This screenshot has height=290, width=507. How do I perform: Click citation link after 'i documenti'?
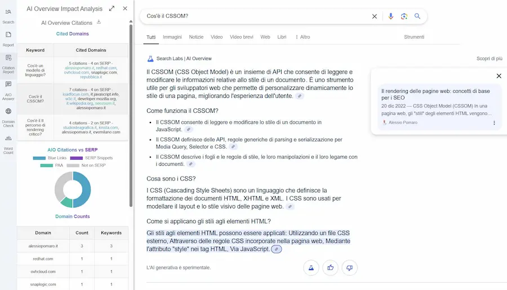tap(191, 164)
